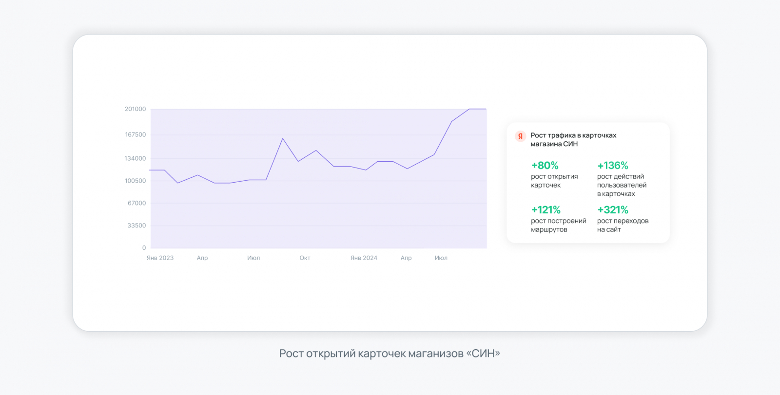Click the "рост открытия карточек" label

click(x=554, y=181)
